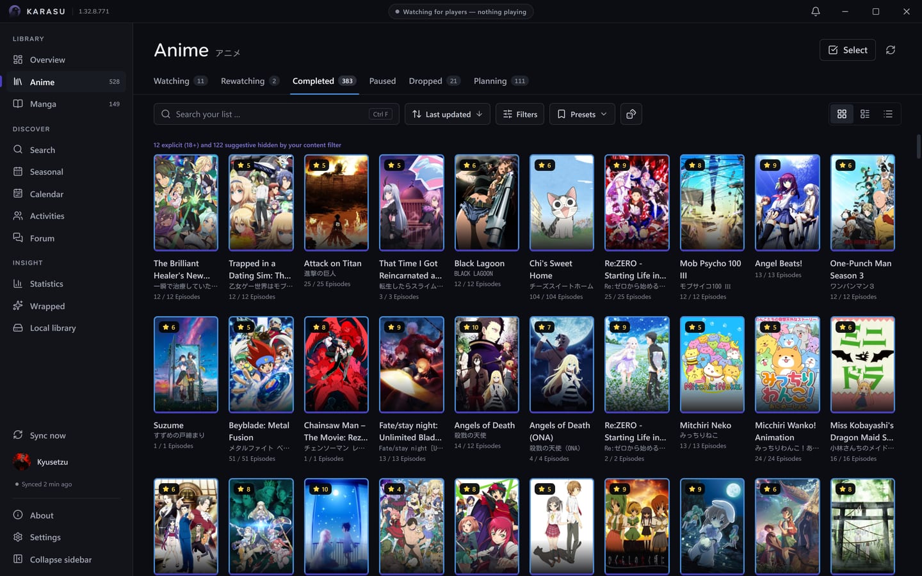This screenshot has height=576, width=922.
Task: Click the Select button
Action: point(848,50)
